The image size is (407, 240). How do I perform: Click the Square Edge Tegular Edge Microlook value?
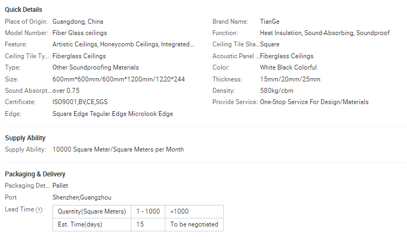(112, 114)
